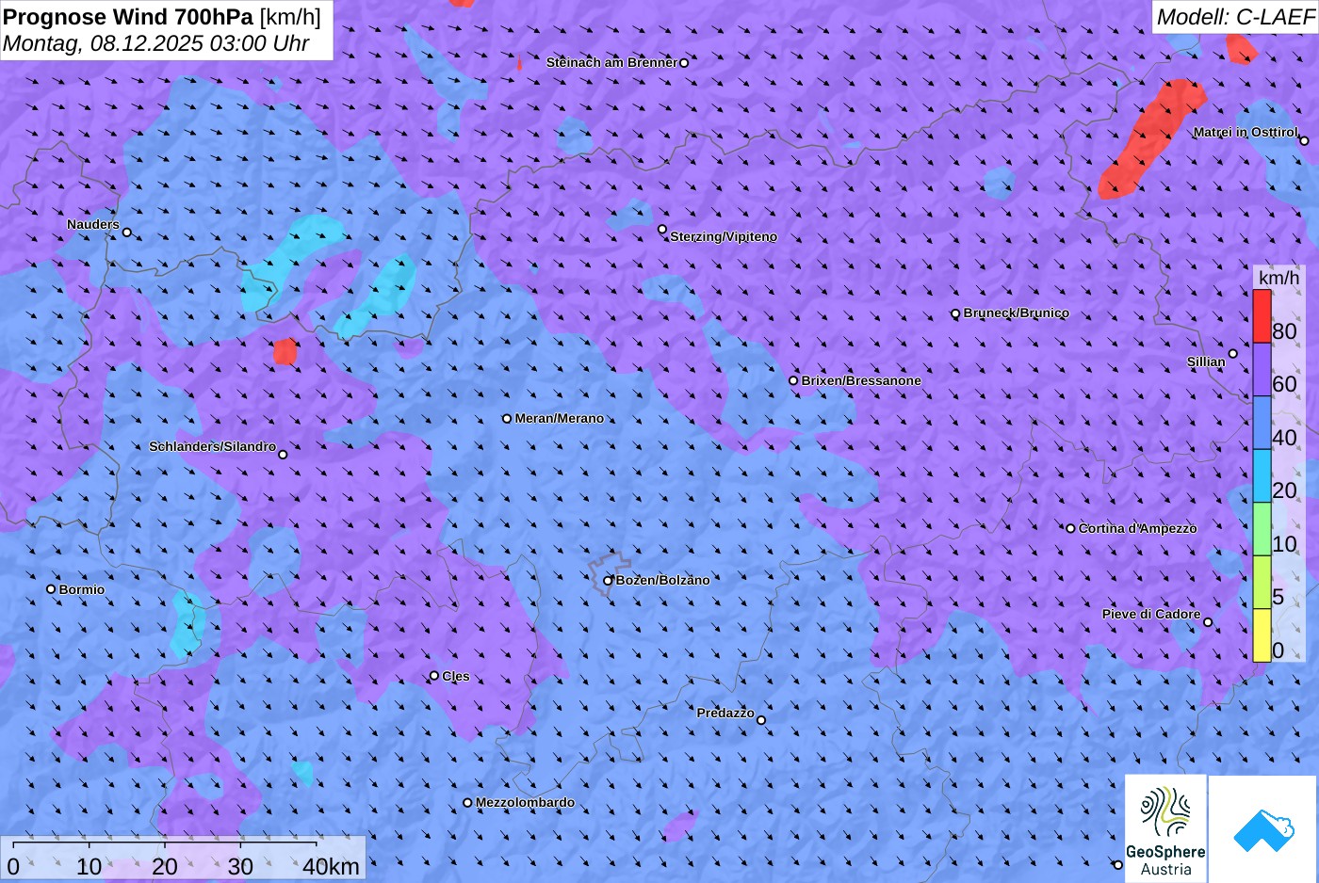Click the blue 40 km/h legend swatch
1319x883 pixels.
(x=1262, y=423)
